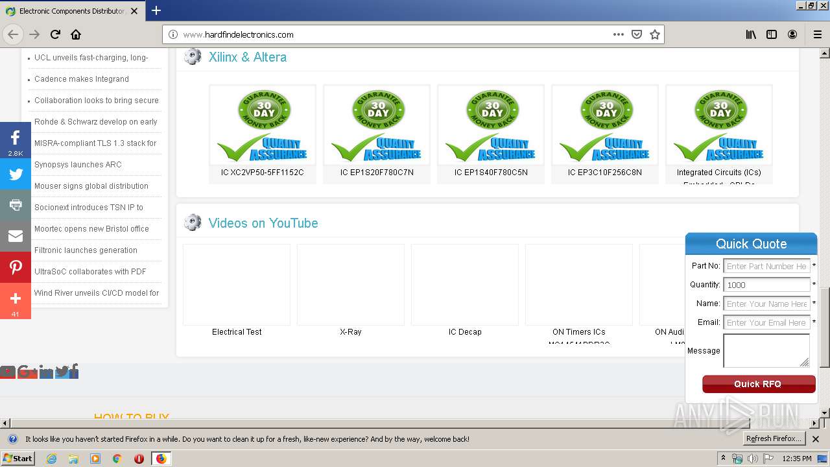Share the page on Twitter sidebar button

pos(16,174)
